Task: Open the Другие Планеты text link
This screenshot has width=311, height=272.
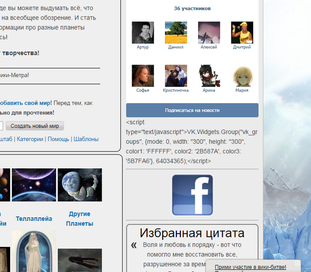Action: tap(79, 219)
